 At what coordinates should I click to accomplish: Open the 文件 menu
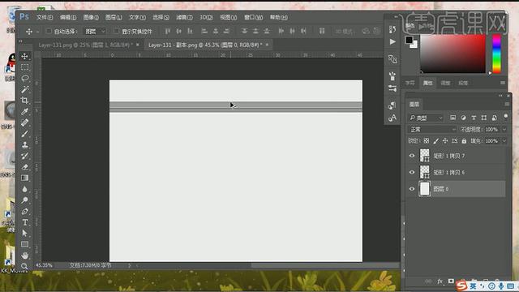45,17
